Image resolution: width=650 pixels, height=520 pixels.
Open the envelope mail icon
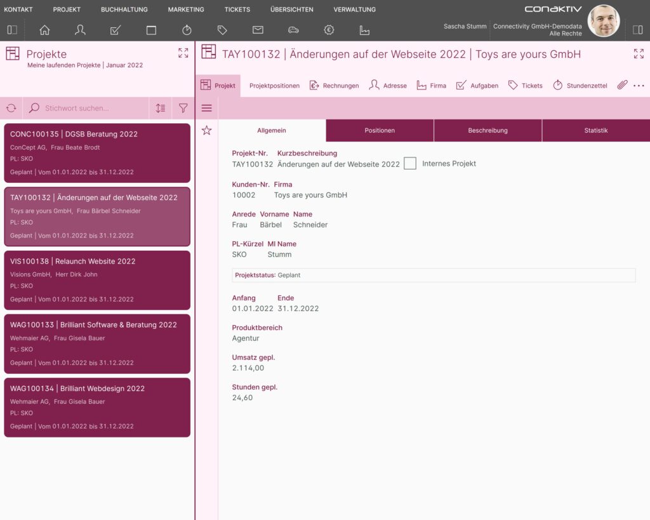click(x=258, y=30)
